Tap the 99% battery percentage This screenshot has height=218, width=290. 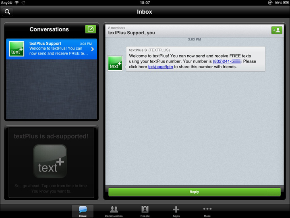(x=278, y=2)
